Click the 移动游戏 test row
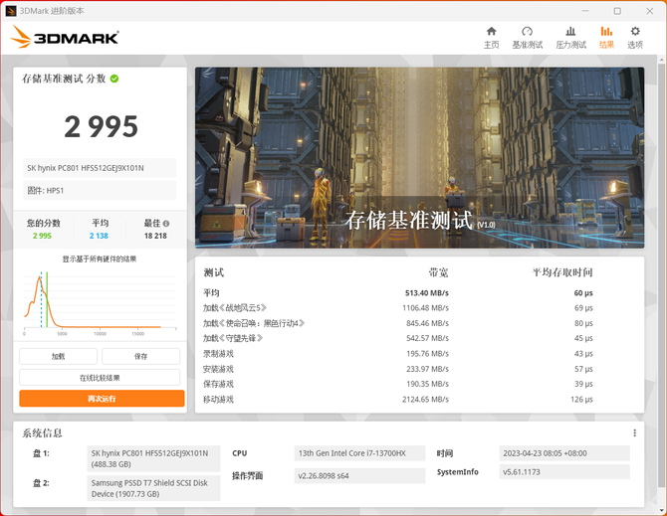Viewport: 667px width, 516px height. point(398,400)
